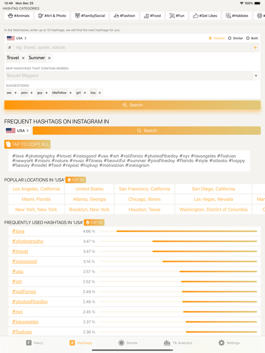This screenshot has width=265, height=353.
Task: Open the #love hashtag link
Action: click(x=18, y=231)
